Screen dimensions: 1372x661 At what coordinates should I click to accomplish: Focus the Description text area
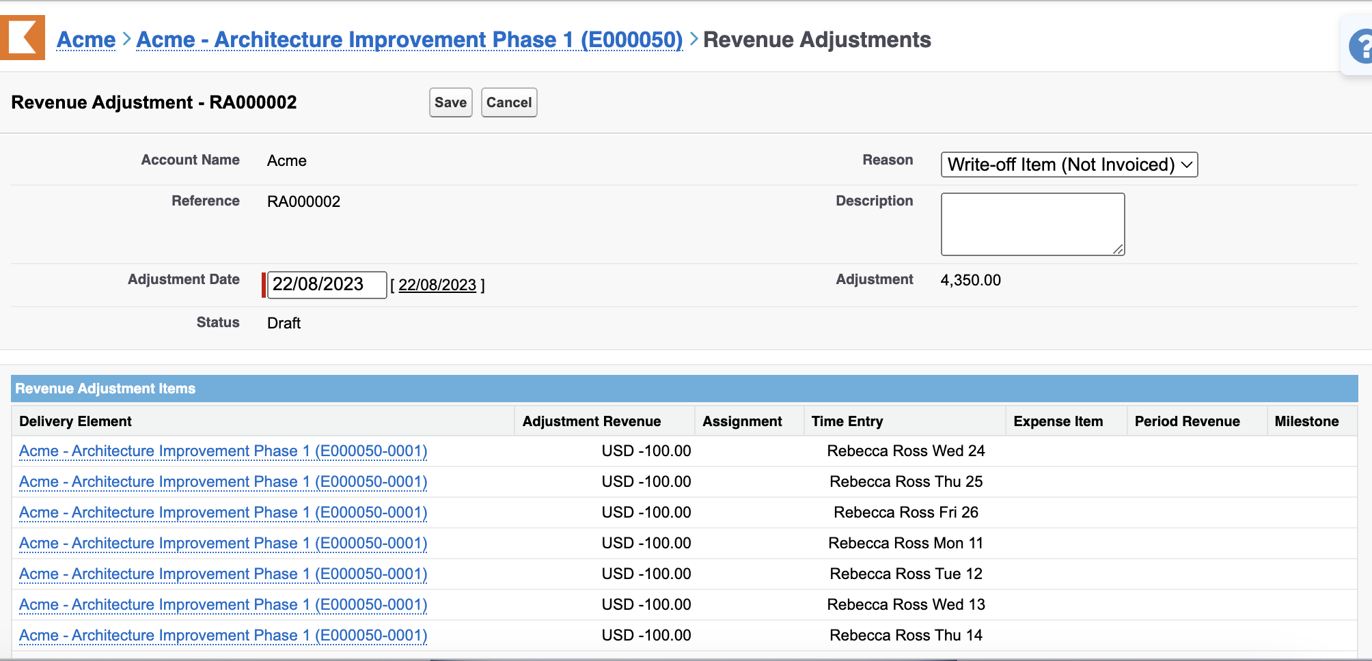[1032, 224]
